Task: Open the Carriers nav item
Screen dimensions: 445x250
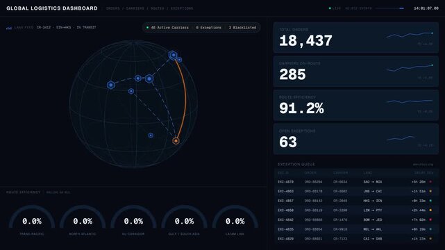Action: (135, 8)
